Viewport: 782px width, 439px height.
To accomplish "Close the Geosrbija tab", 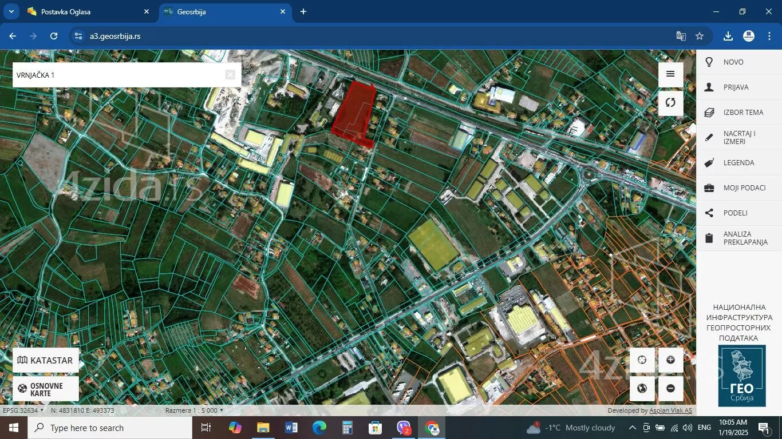I will 283,11.
